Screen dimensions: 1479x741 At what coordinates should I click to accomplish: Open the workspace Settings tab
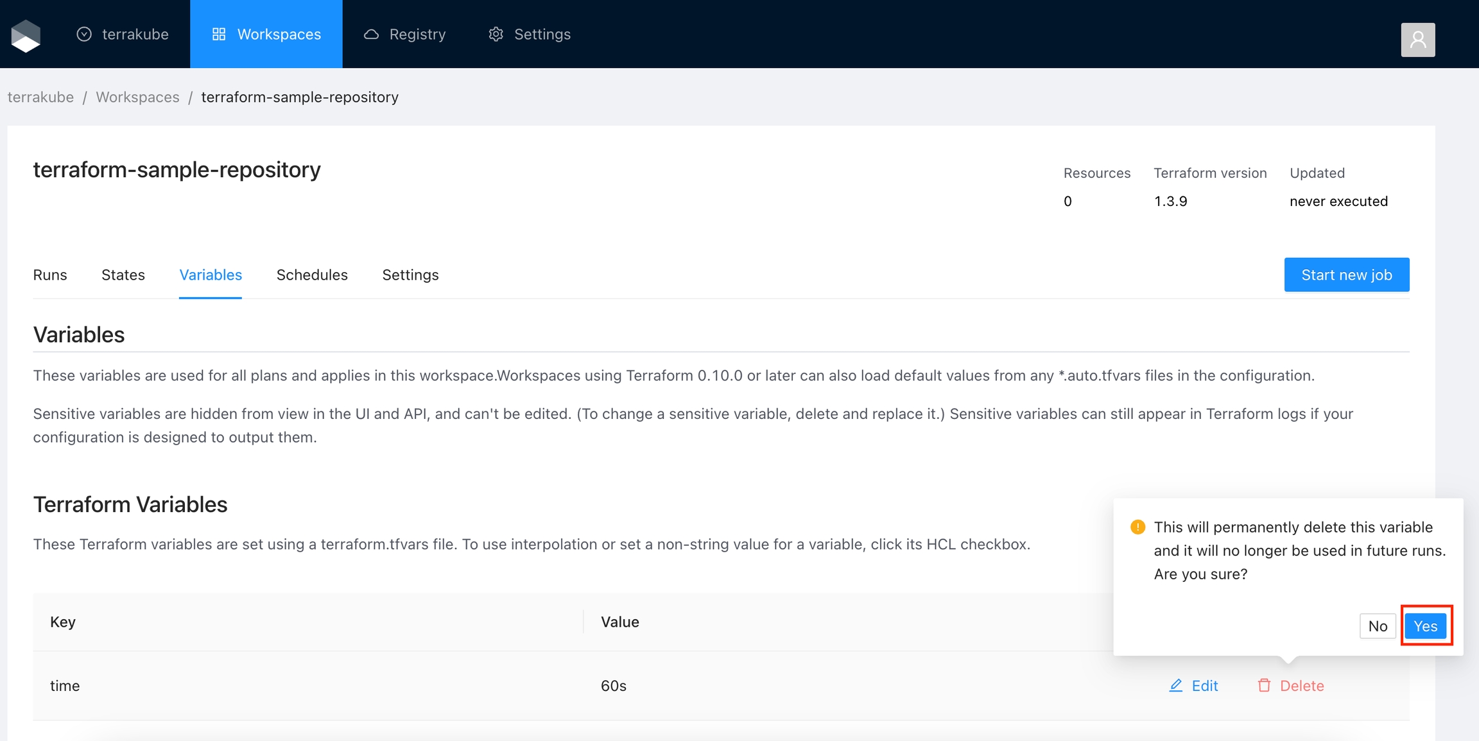(x=410, y=275)
